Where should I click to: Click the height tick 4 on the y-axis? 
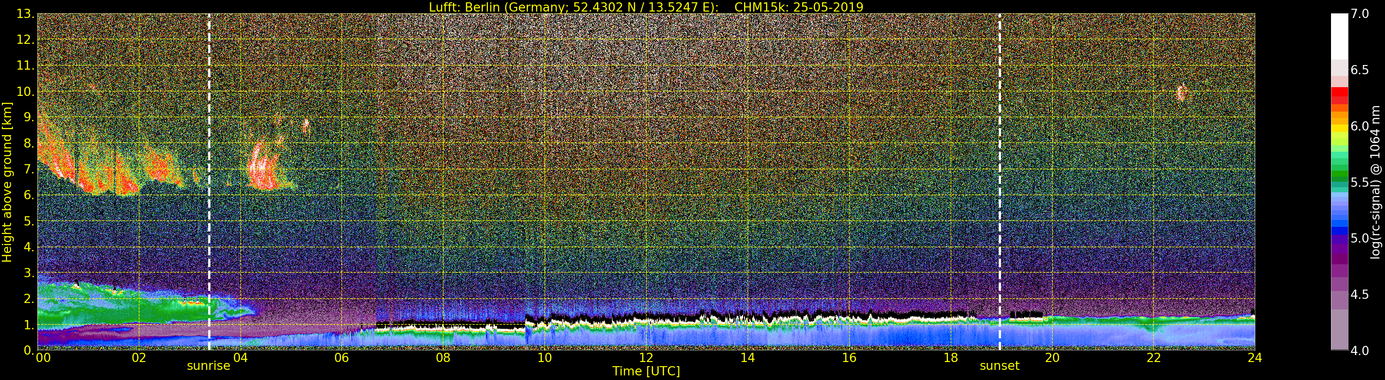(29, 247)
